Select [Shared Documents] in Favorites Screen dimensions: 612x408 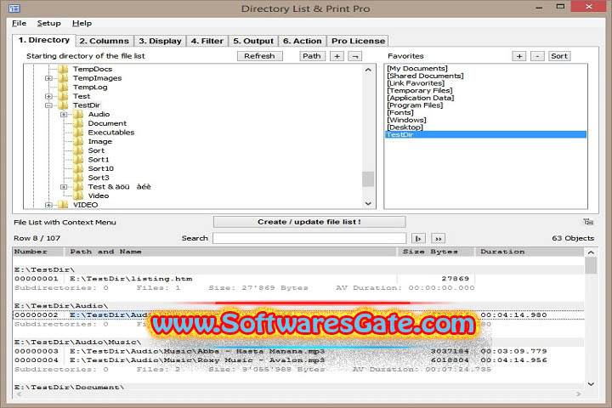tap(425, 76)
